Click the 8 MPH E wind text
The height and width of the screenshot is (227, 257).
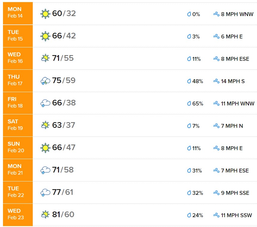tap(232, 148)
